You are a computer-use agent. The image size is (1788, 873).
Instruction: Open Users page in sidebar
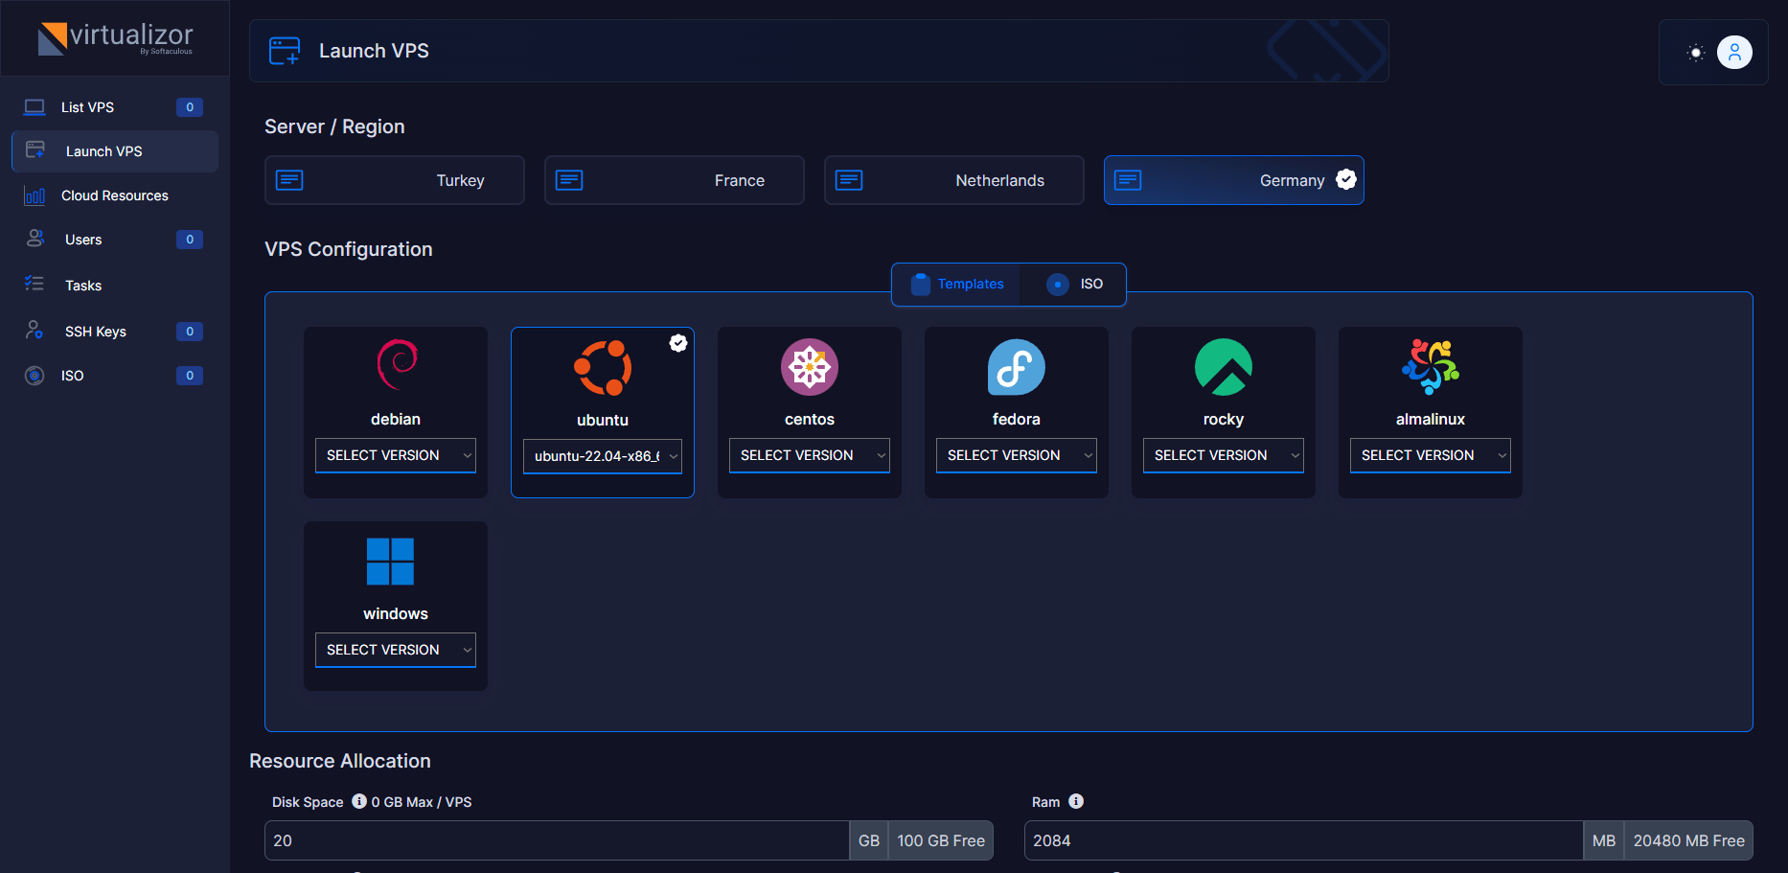(x=115, y=240)
